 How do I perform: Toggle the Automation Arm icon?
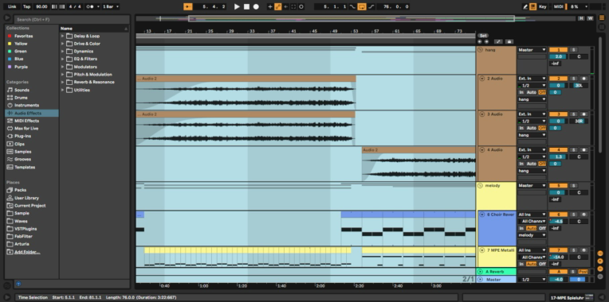278,6
